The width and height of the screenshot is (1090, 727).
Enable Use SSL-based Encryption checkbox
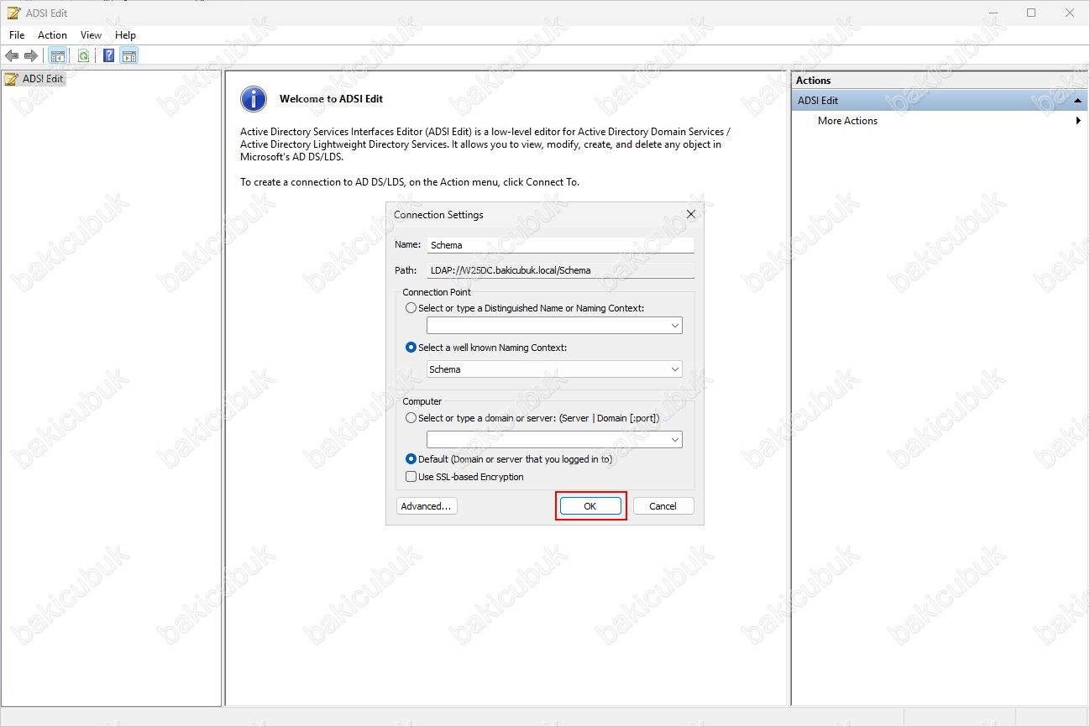(x=411, y=477)
